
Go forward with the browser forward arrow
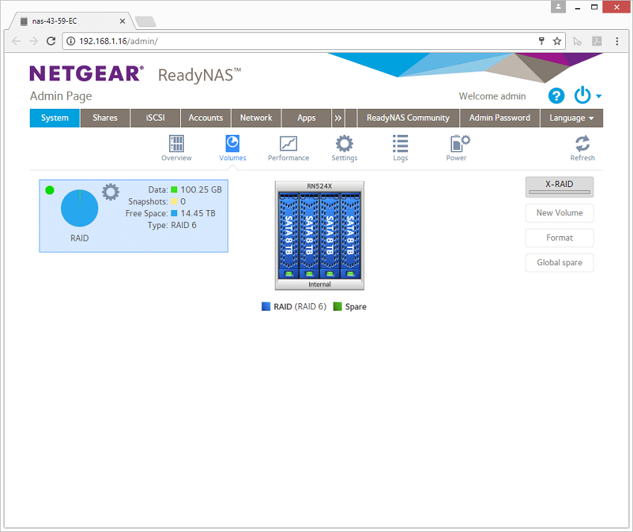point(34,41)
